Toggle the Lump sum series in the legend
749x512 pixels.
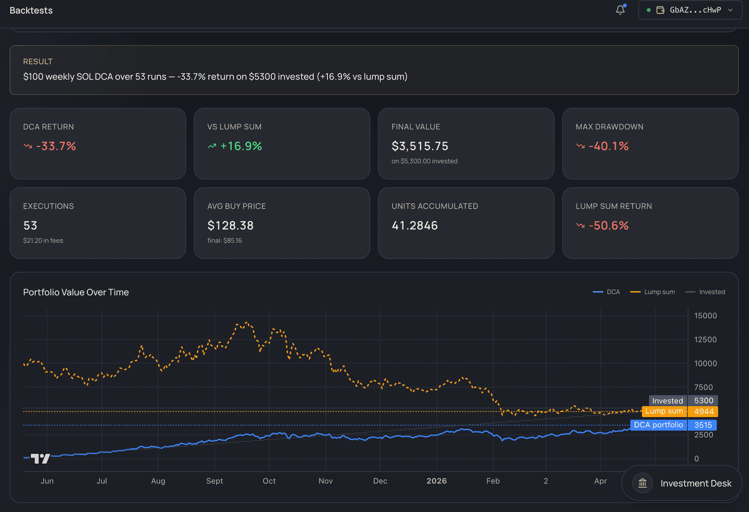(652, 292)
